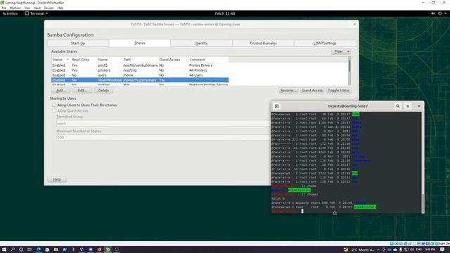Click the Toggle Status button

coord(339,91)
